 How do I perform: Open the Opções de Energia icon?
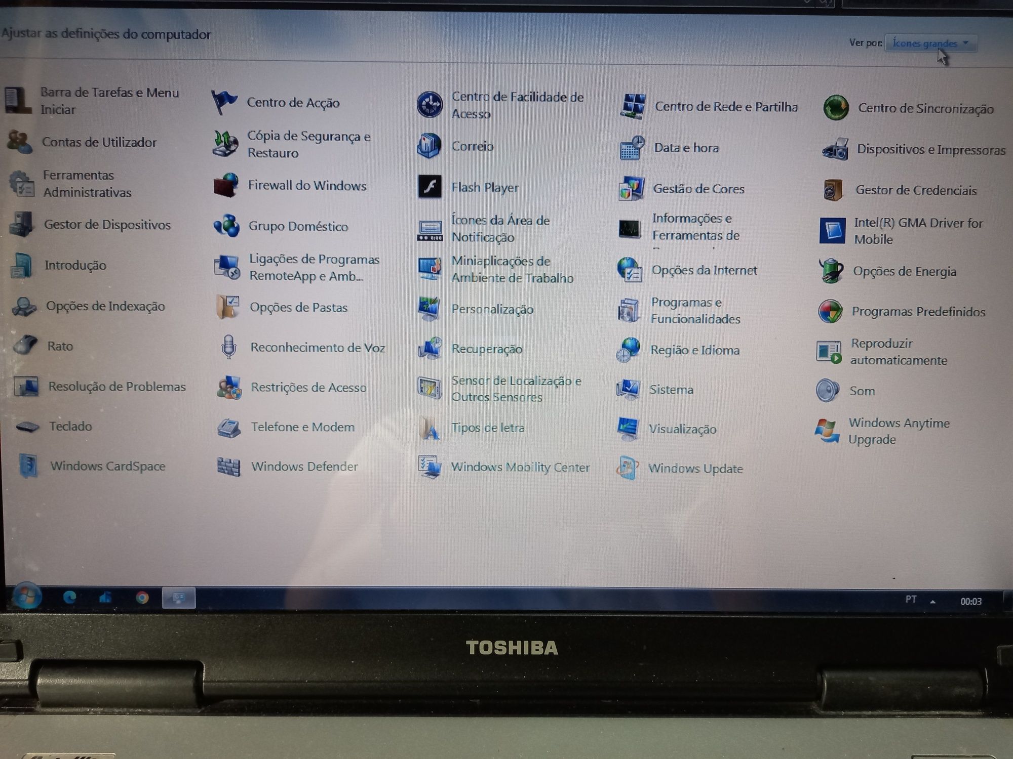click(x=831, y=271)
